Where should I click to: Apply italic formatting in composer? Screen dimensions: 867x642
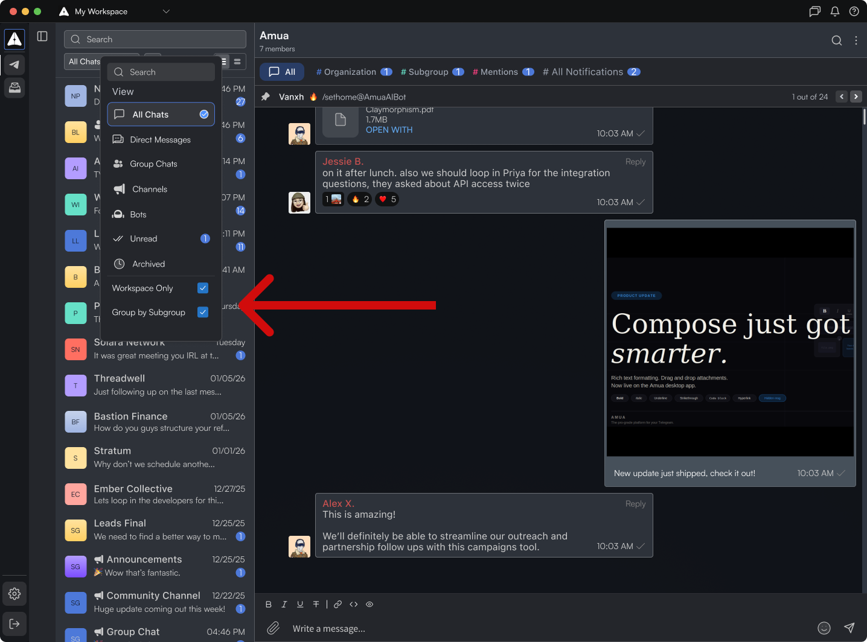pos(284,604)
